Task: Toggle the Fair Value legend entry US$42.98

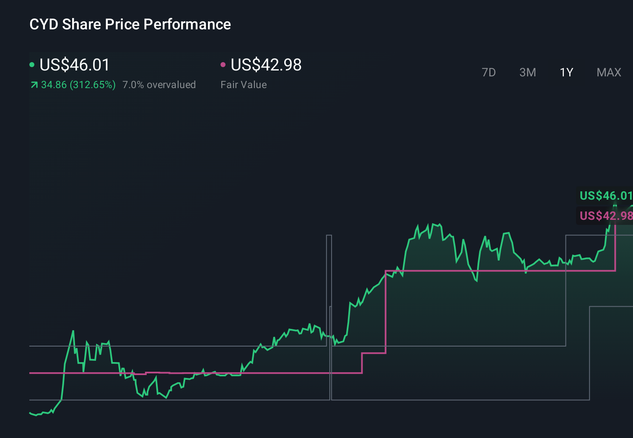Action: 266,65
